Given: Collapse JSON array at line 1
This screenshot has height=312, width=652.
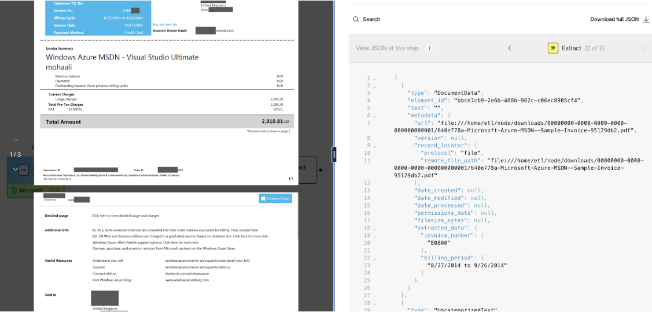Looking at the screenshot, I should pos(375,78).
